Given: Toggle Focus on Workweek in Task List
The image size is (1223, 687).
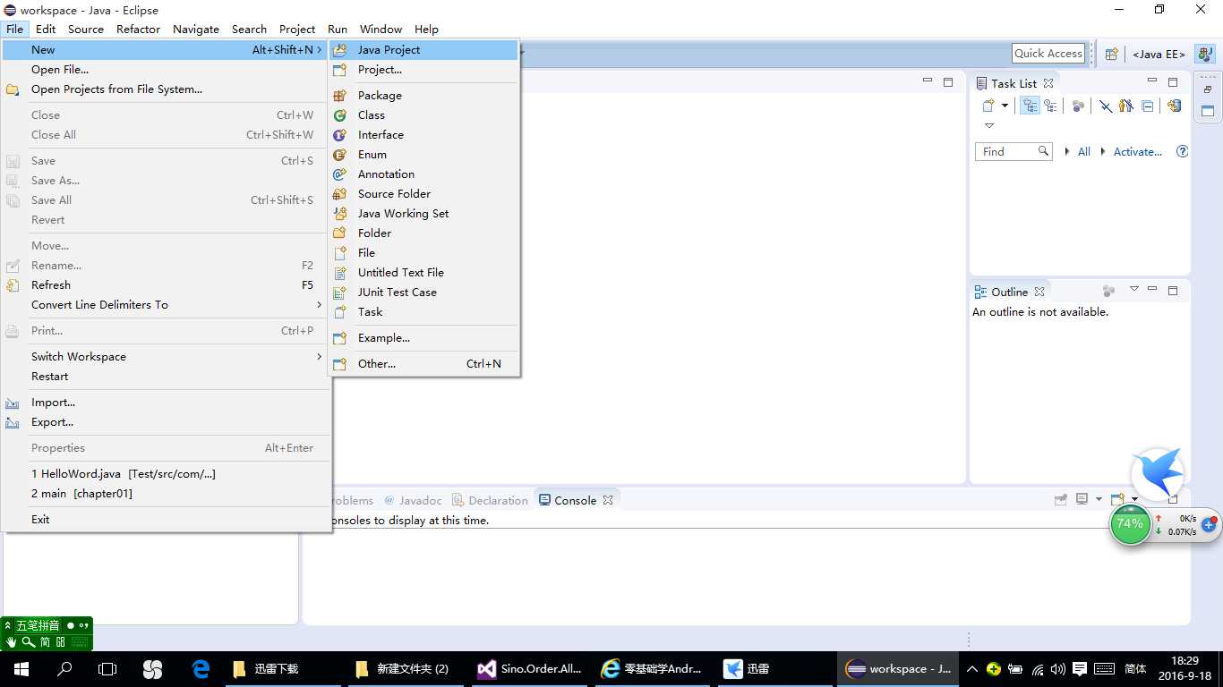Looking at the screenshot, I should pyautogui.click(x=1078, y=106).
